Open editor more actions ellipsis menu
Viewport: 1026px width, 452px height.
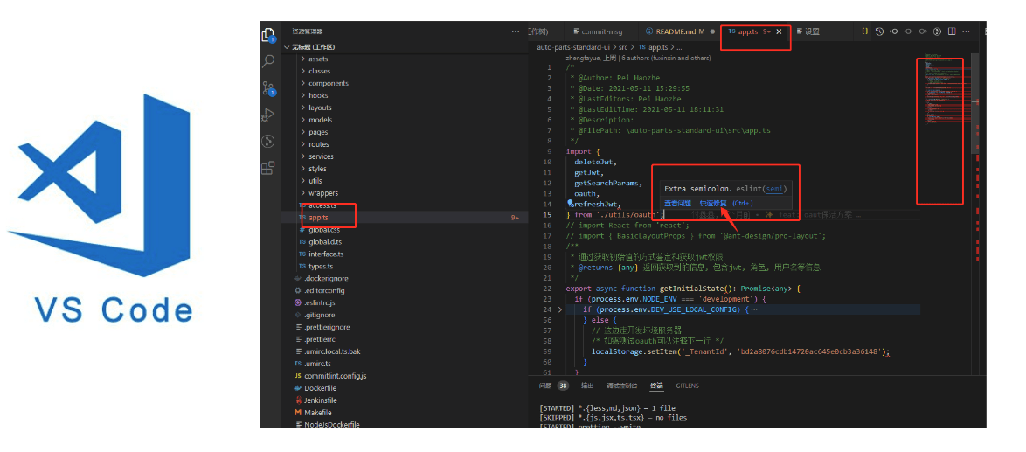[x=965, y=31]
